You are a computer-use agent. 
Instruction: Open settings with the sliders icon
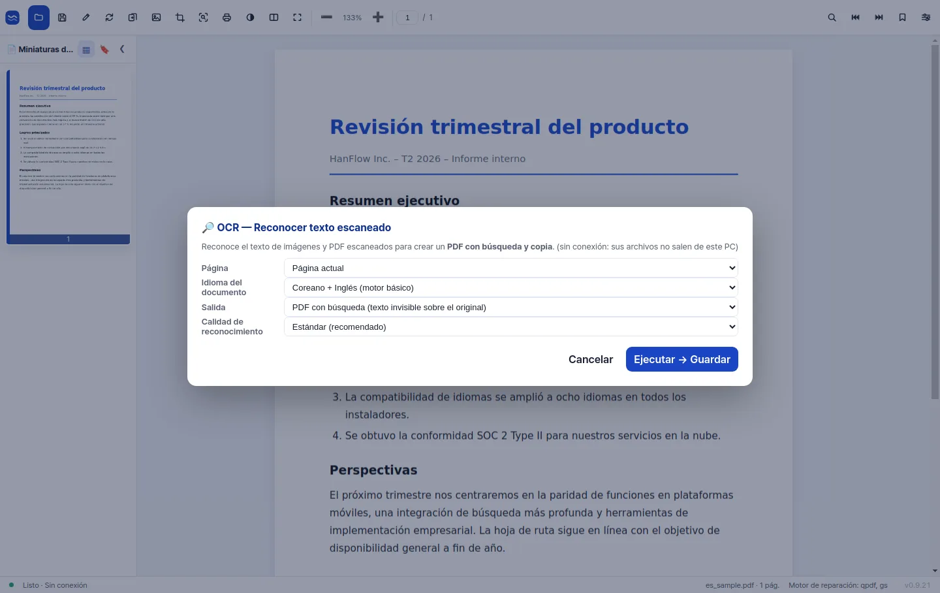(x=926, y=18)
